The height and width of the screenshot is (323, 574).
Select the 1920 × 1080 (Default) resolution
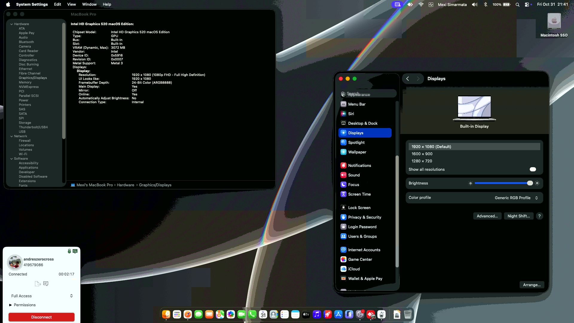point(474,147)
